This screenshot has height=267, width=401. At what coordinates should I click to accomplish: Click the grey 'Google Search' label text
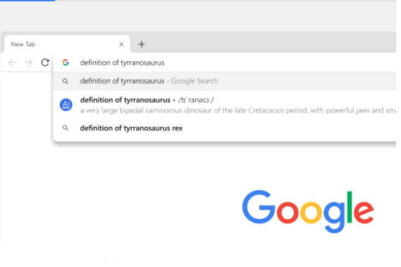[194, 81]
